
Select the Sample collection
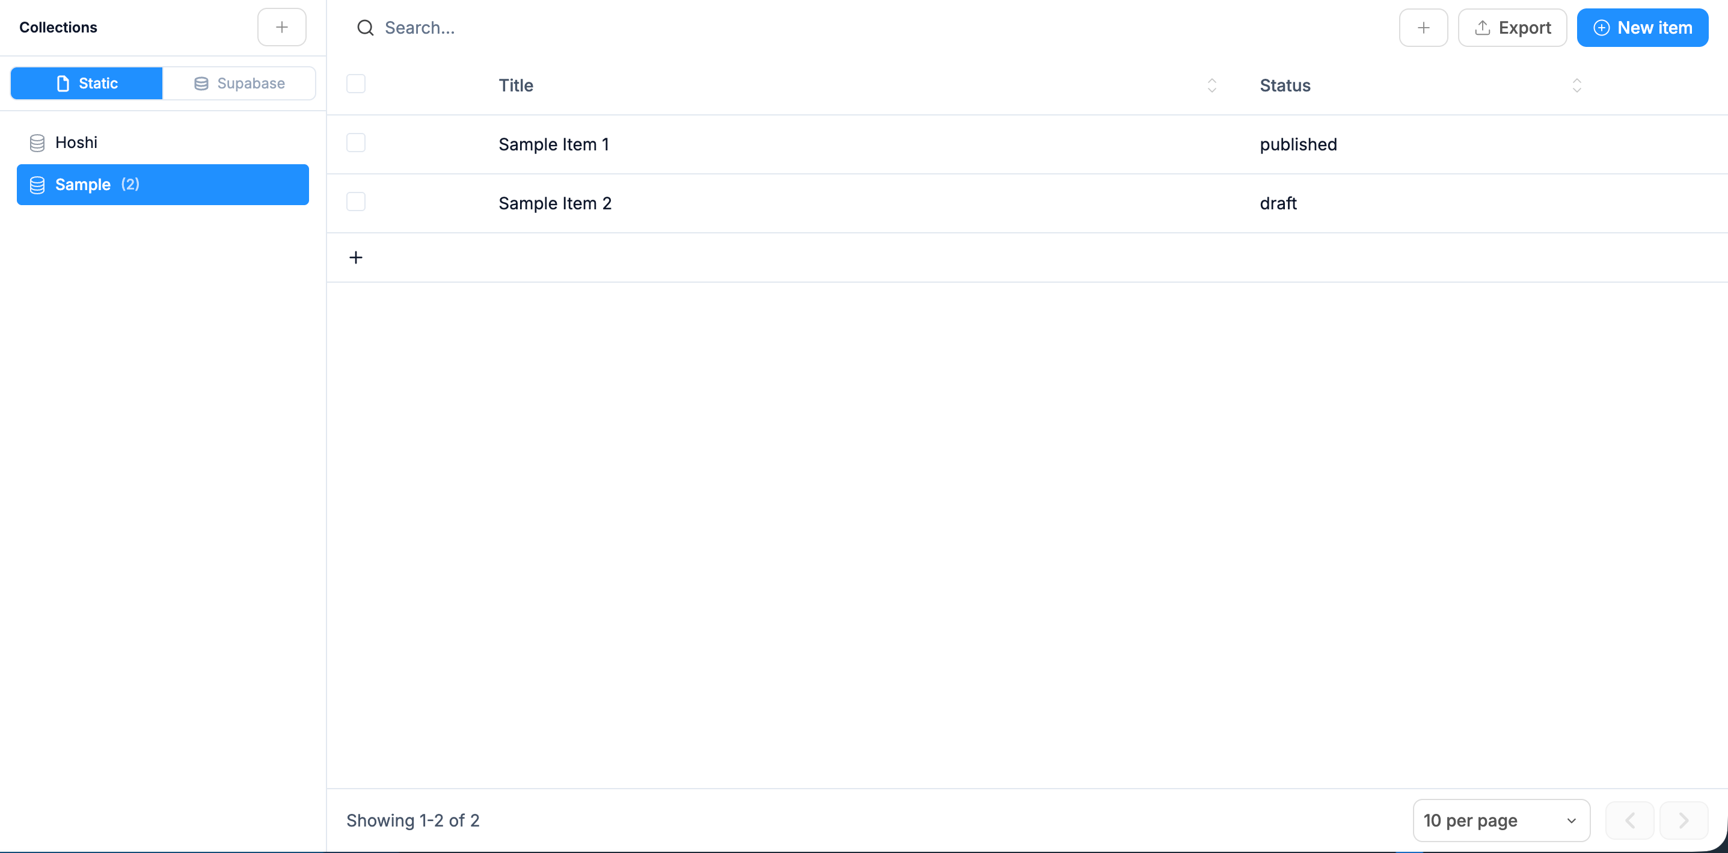pos(163,185)
